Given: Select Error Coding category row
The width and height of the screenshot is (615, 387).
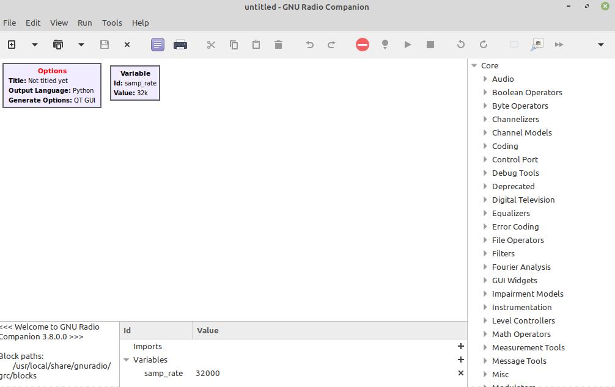Looking at the screenshot, I should click(x=541, y=226).
